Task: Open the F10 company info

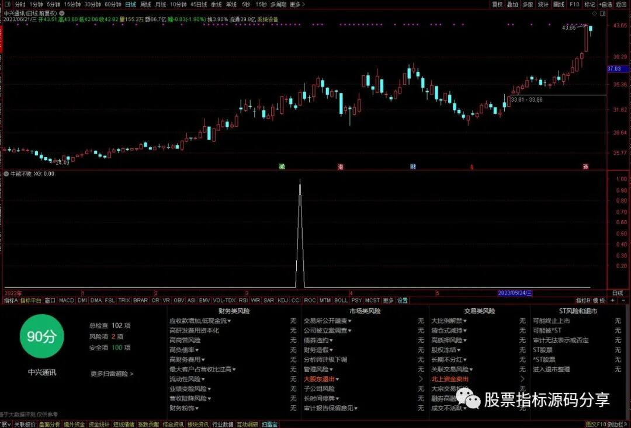Action: pos(574,5)
